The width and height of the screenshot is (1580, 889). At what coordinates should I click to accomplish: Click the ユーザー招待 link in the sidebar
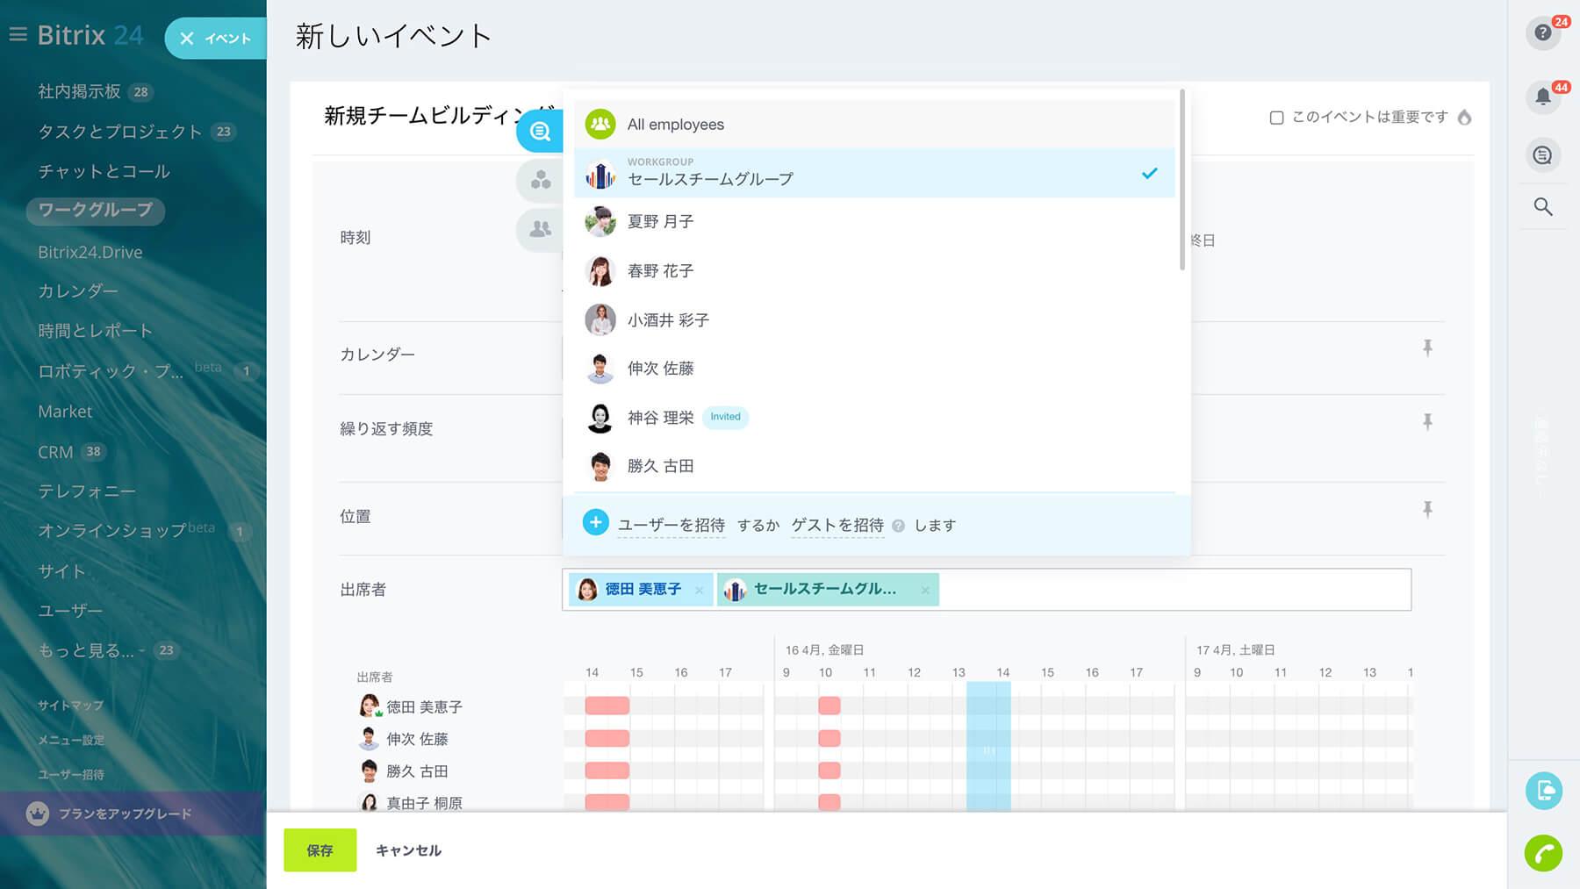[x=70, y=774]
